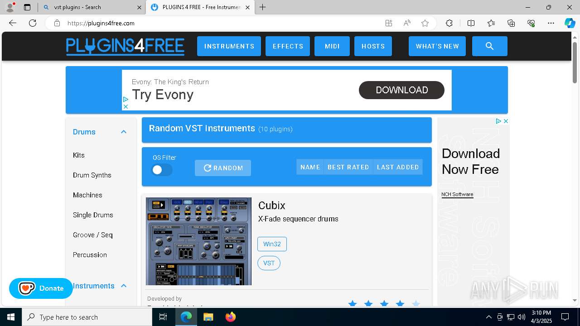Collapse the Drums category chevron

[x=123, y=132]
